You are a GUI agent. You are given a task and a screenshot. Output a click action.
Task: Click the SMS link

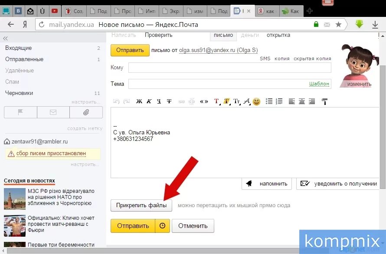coord(265,59)
